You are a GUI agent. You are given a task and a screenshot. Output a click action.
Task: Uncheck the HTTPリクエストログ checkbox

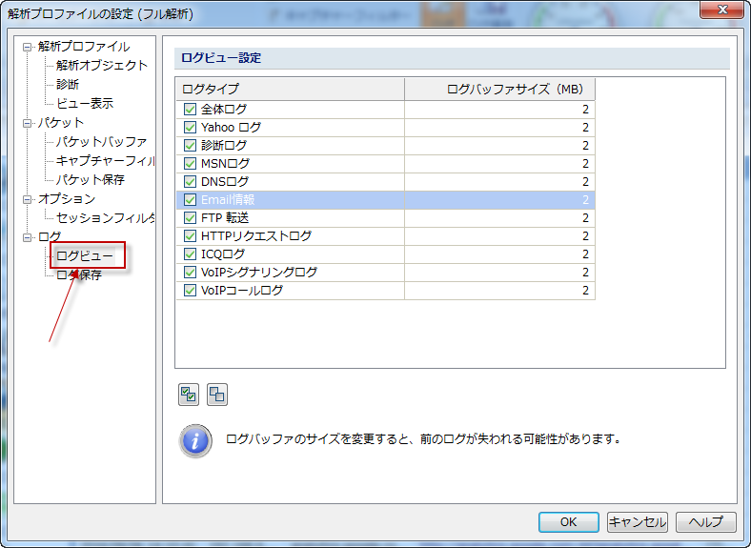[x=190, y=236]
